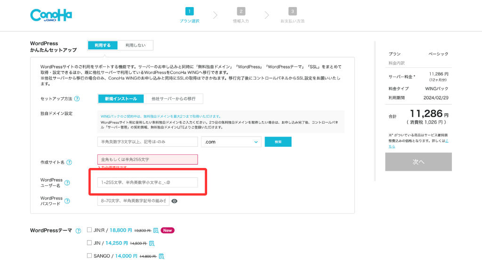The image size is (482, 264).
Task: Open help icon beside セットアップ方法
Action: [x=77, y=99]
